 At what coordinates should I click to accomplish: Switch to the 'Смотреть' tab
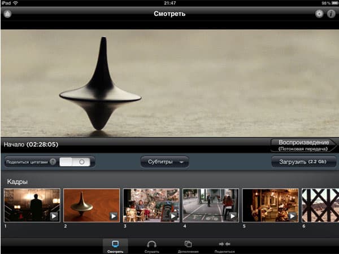coord(115,247)
